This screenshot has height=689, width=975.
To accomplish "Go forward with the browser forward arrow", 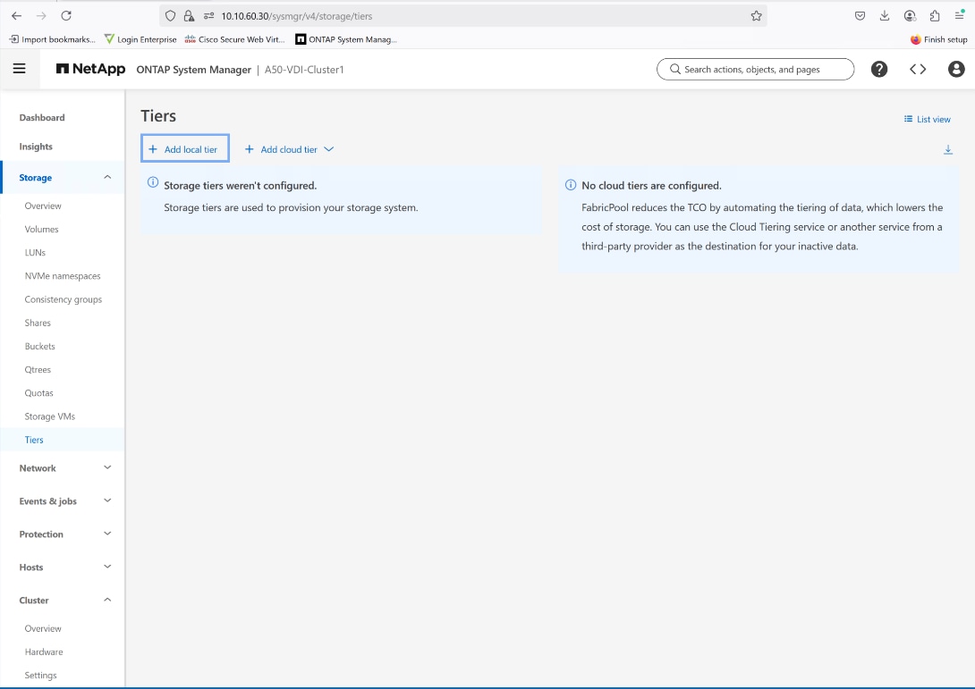I will 41,15.
